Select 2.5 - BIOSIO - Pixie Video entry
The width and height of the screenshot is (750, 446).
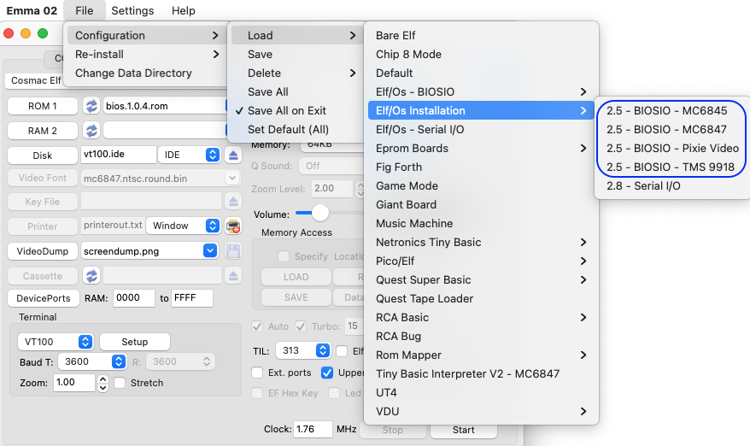tap(671, 149)
